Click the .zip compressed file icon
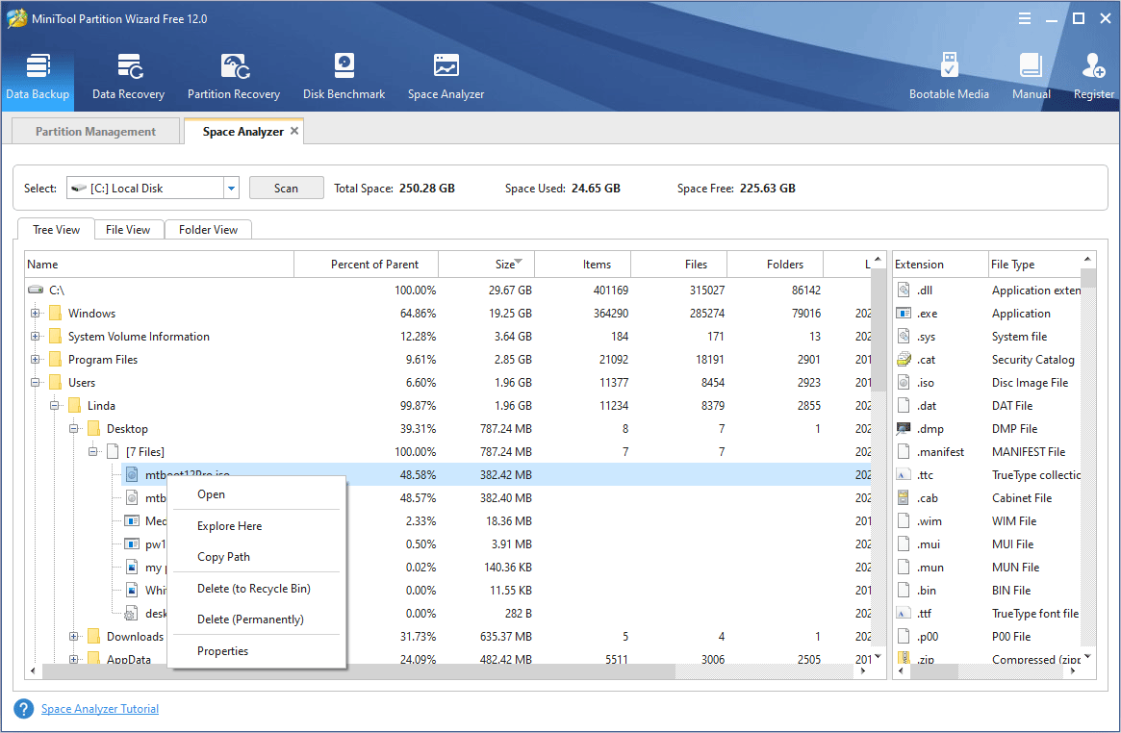The image size is (1121, 733). click(x=904, y=657)
